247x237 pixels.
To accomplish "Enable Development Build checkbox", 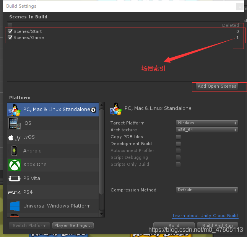I will [178, 144].
